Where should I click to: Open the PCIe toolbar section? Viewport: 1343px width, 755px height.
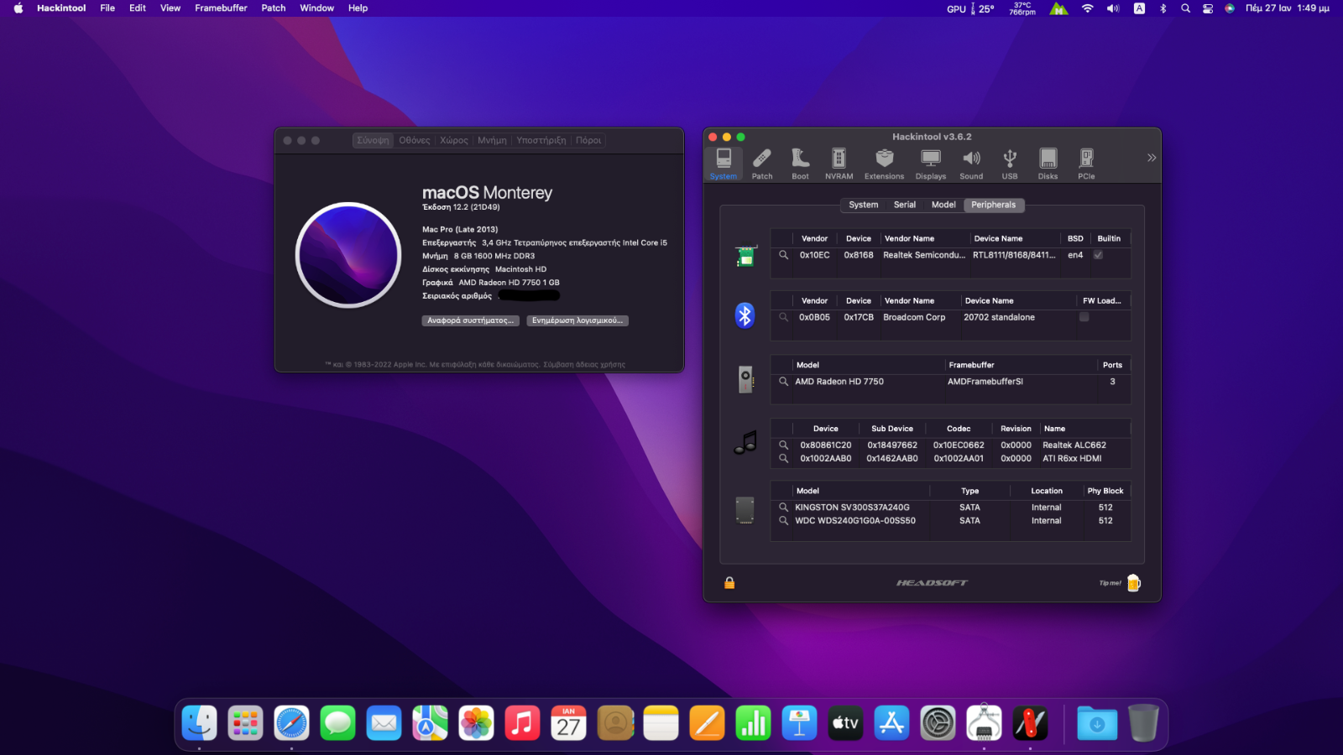point(1086,164)
